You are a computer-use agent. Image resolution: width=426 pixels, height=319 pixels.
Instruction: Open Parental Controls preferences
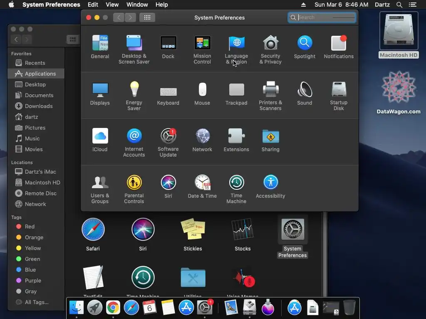134,189
